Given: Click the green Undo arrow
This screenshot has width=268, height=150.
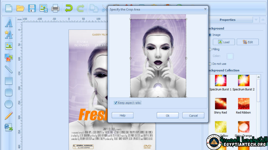Looking at the screenshot, I should 69,8.
